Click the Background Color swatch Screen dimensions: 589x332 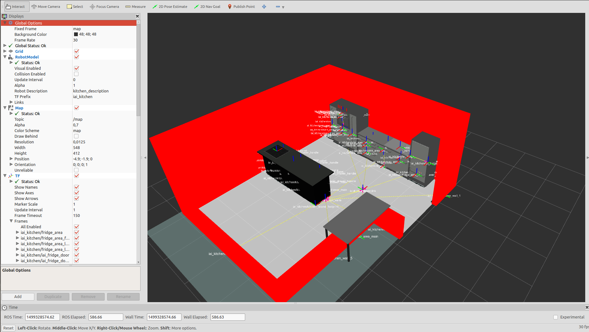(x=76, y=34)
